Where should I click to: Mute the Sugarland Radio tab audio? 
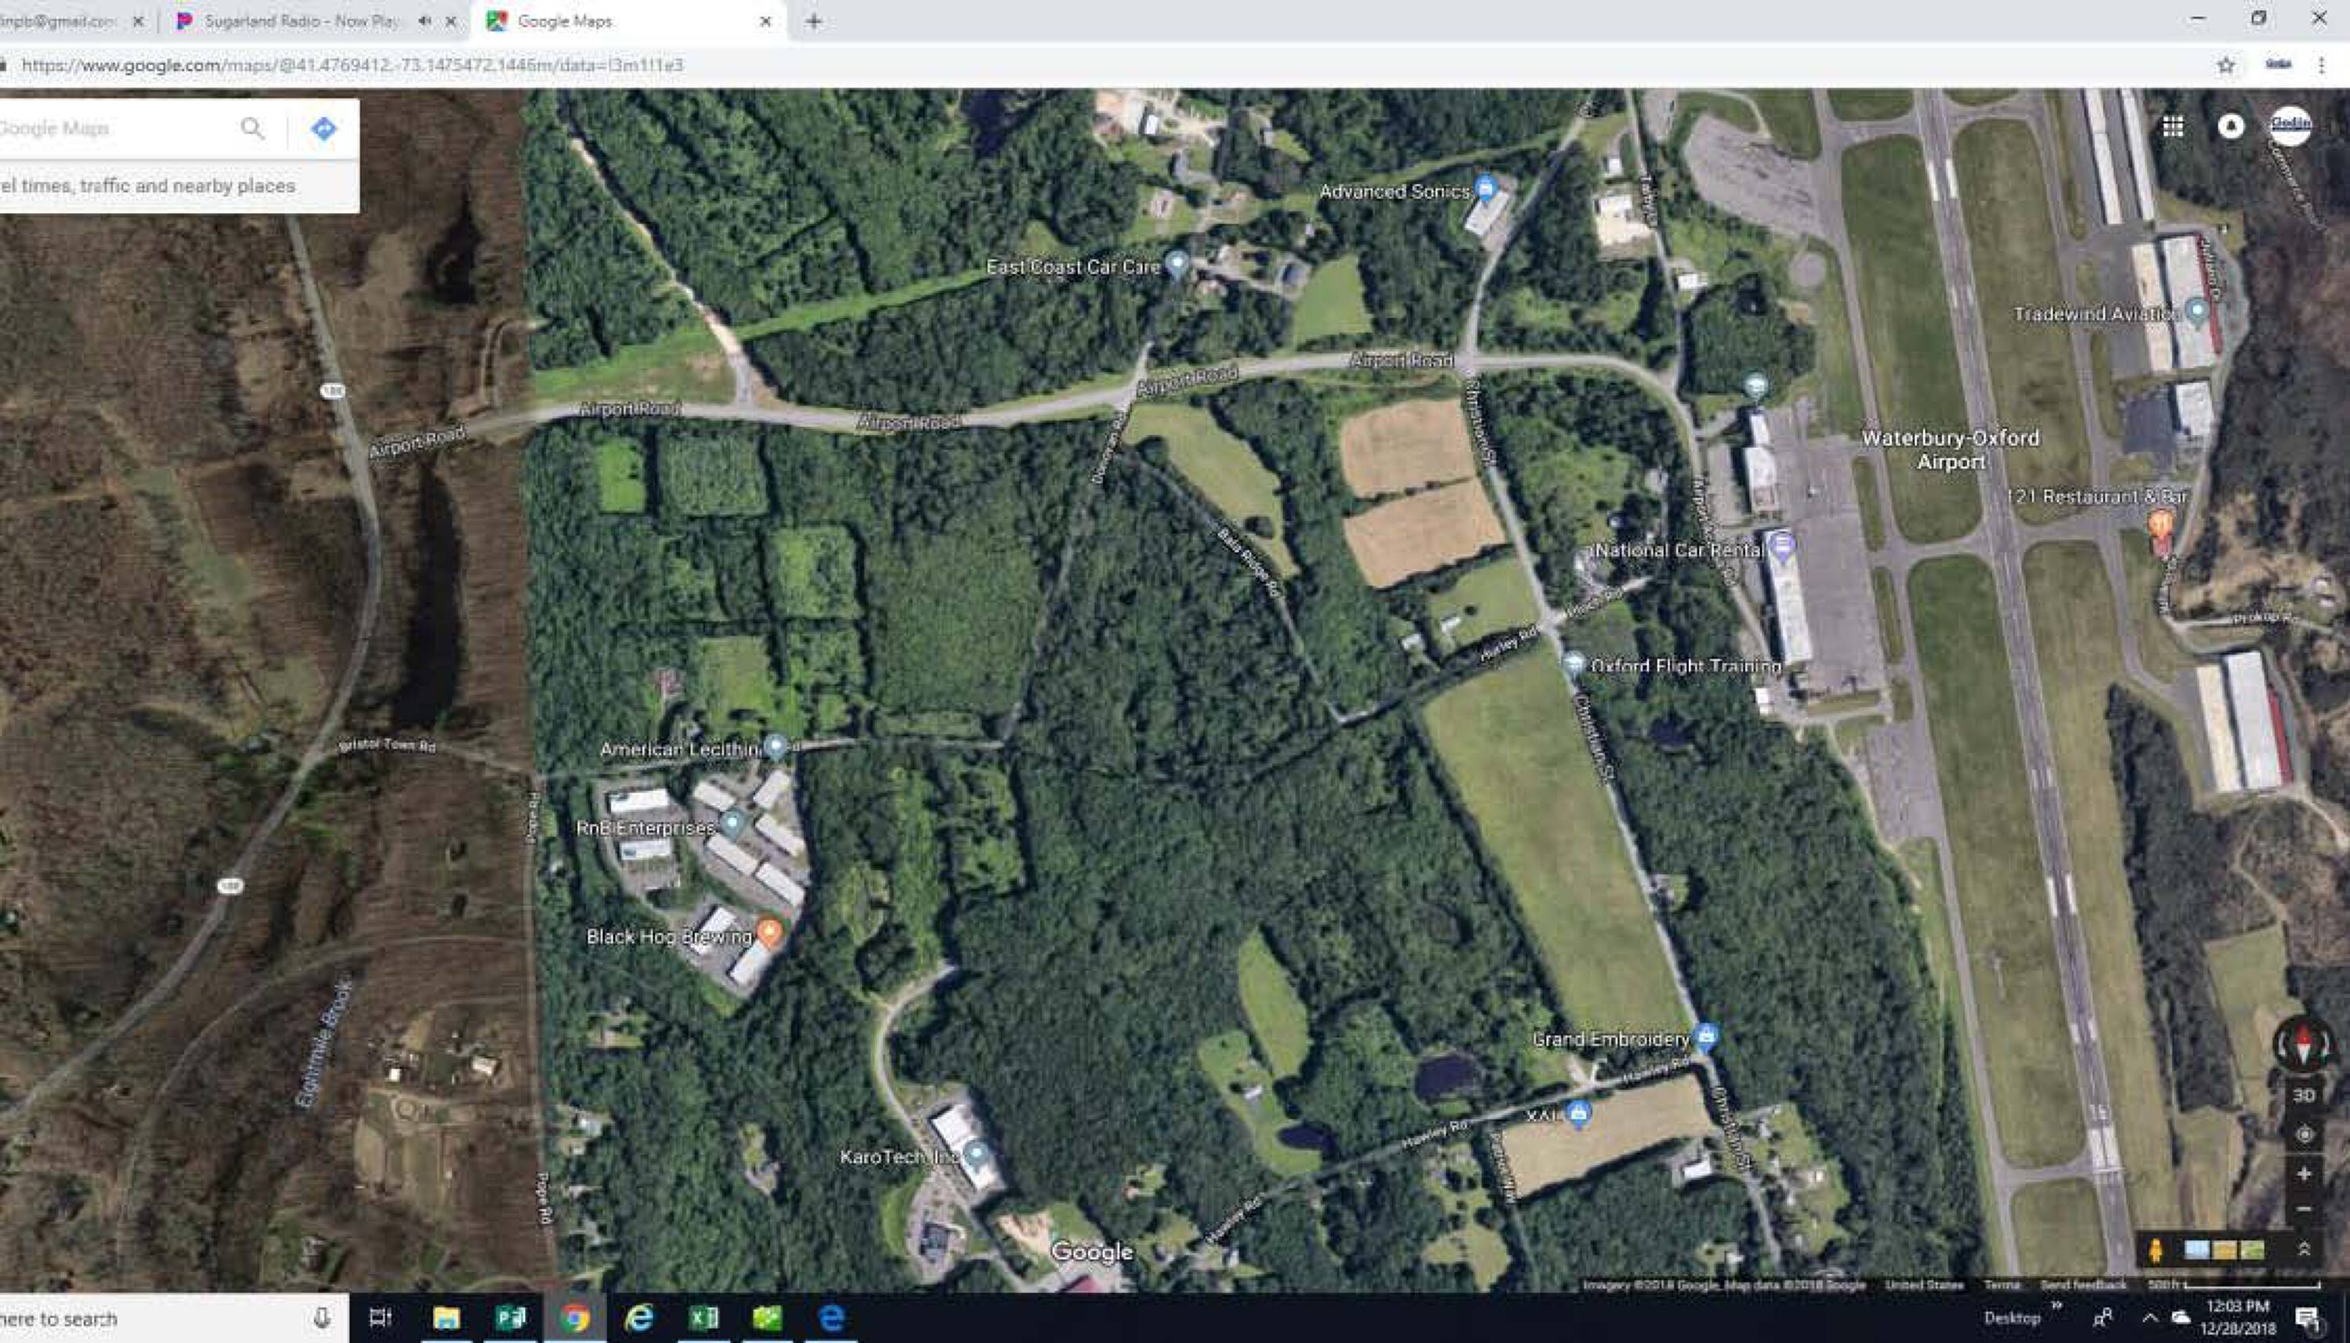425,21
